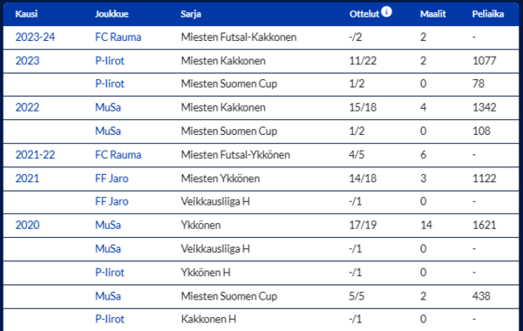The height and width of the screenshot is (331, 523).
Task: Open P-Iirot in the Ykkönen H row
Action: point(110,273)
